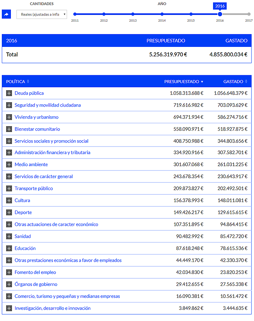
Task: Open the Deporte policy link
Action: (23, 213)
